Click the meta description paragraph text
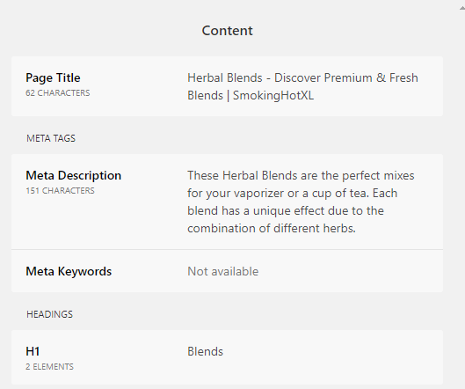Image resolution: width=465 pixels, height=389 pixels. pos(301,202)
